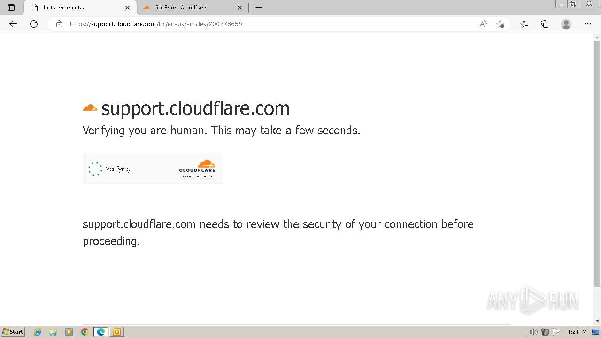Open the volume control tray icon
Image resolution: width=601 pixels, height=338 pixels.
[x=533, y=332]
